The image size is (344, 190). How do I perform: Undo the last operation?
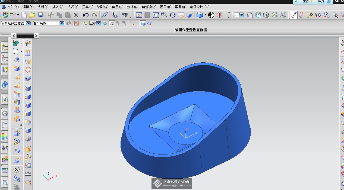(x=86, y=15)
